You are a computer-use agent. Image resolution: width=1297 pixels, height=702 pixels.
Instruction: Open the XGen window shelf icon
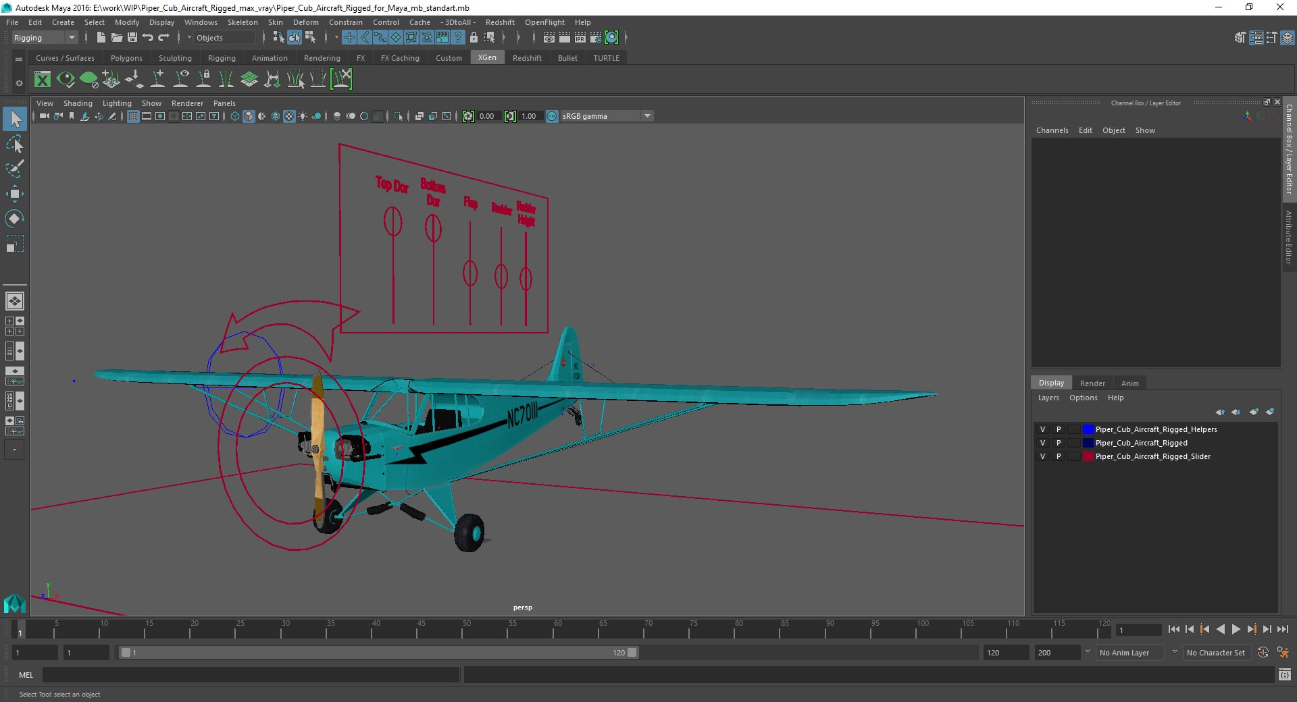(43, 80)
